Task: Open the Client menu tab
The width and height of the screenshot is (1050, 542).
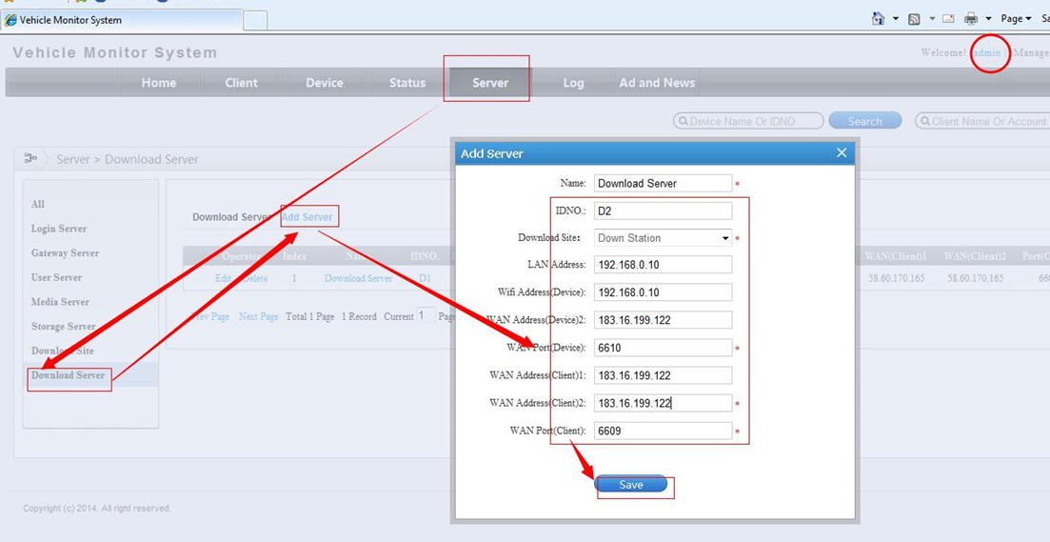Action: 242,83
